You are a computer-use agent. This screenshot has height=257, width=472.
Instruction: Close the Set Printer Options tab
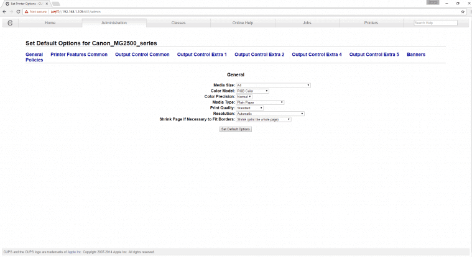tap(47, 4)
